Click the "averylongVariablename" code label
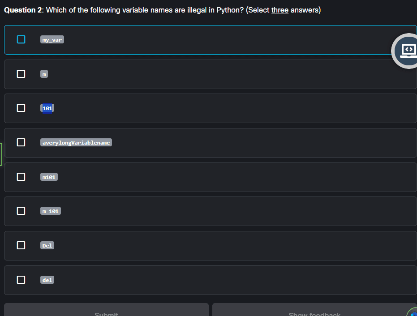 (76, 142)
